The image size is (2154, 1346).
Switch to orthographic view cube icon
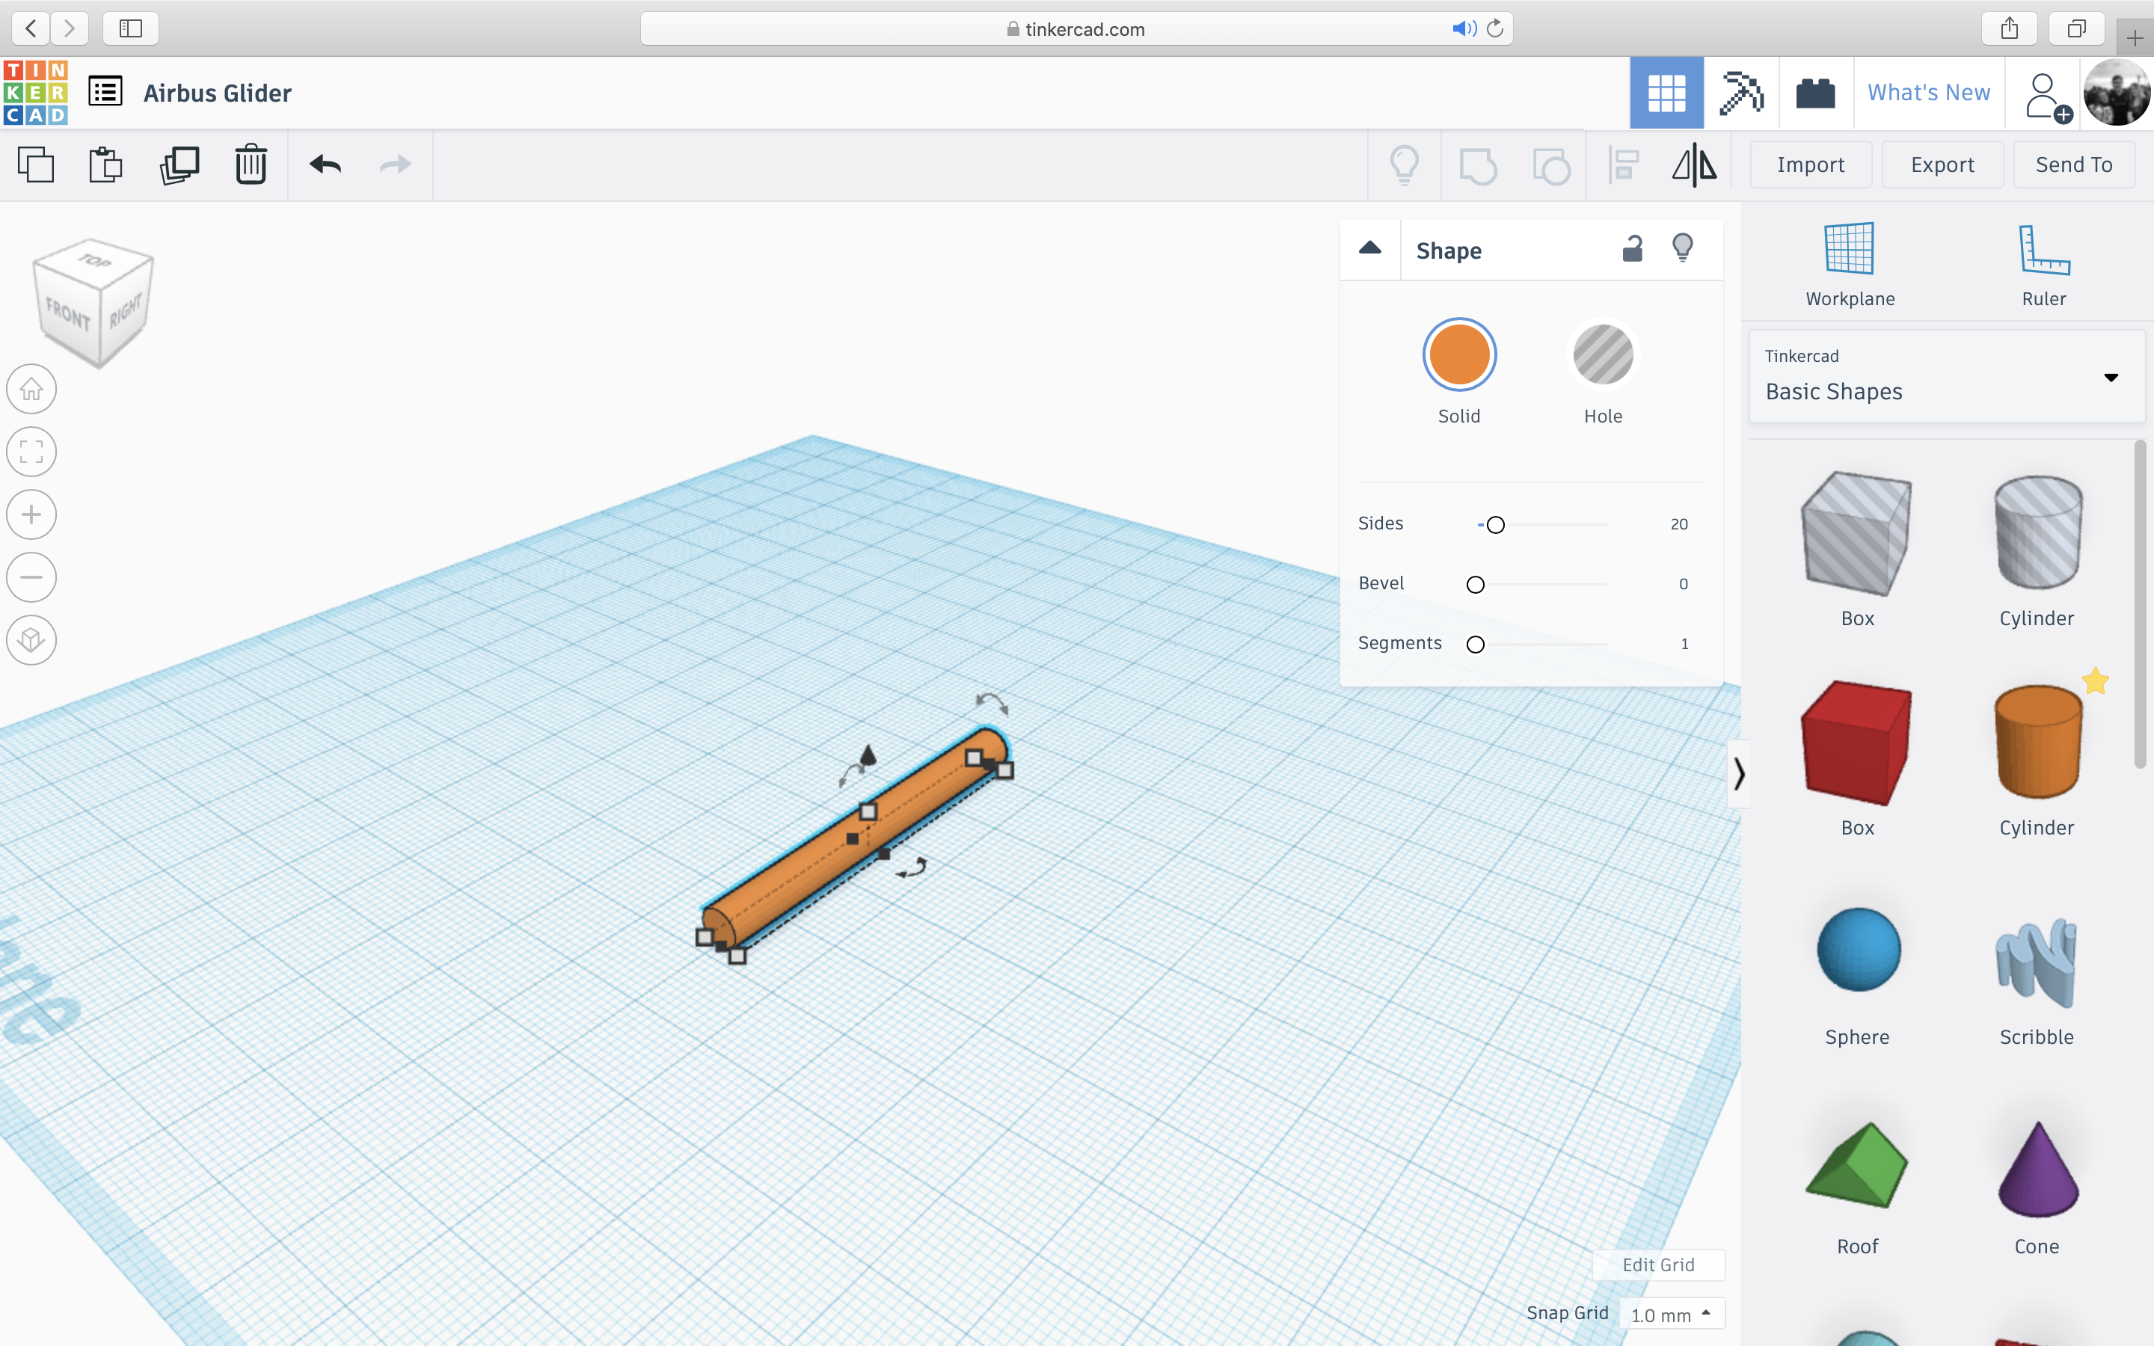pyautogui.click(x=31, y=640)
